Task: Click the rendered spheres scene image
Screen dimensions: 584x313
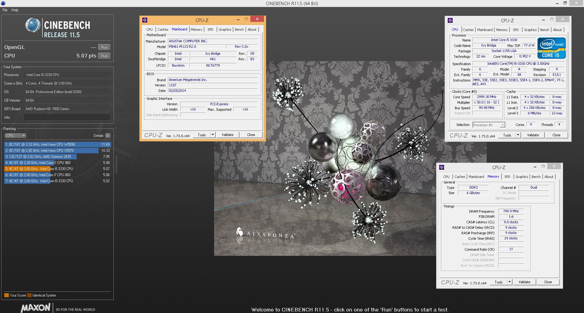Action: pyautogui.click(x=350, y=158)
